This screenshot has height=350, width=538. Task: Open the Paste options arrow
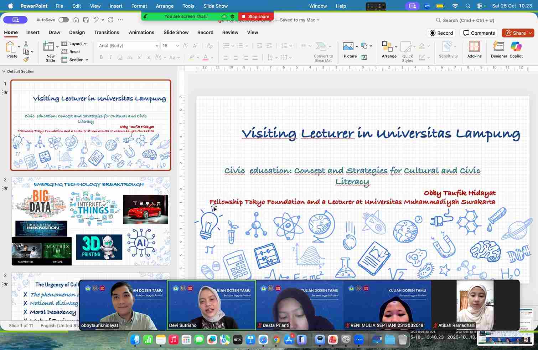19,47
